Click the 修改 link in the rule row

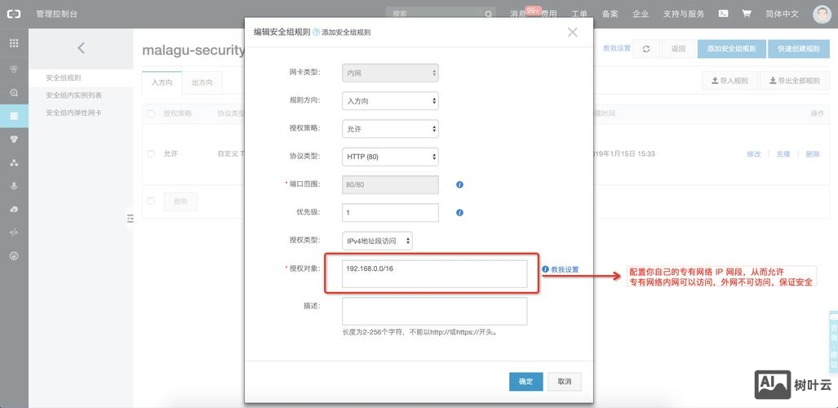pyautogui.click(x=754, y=154)
